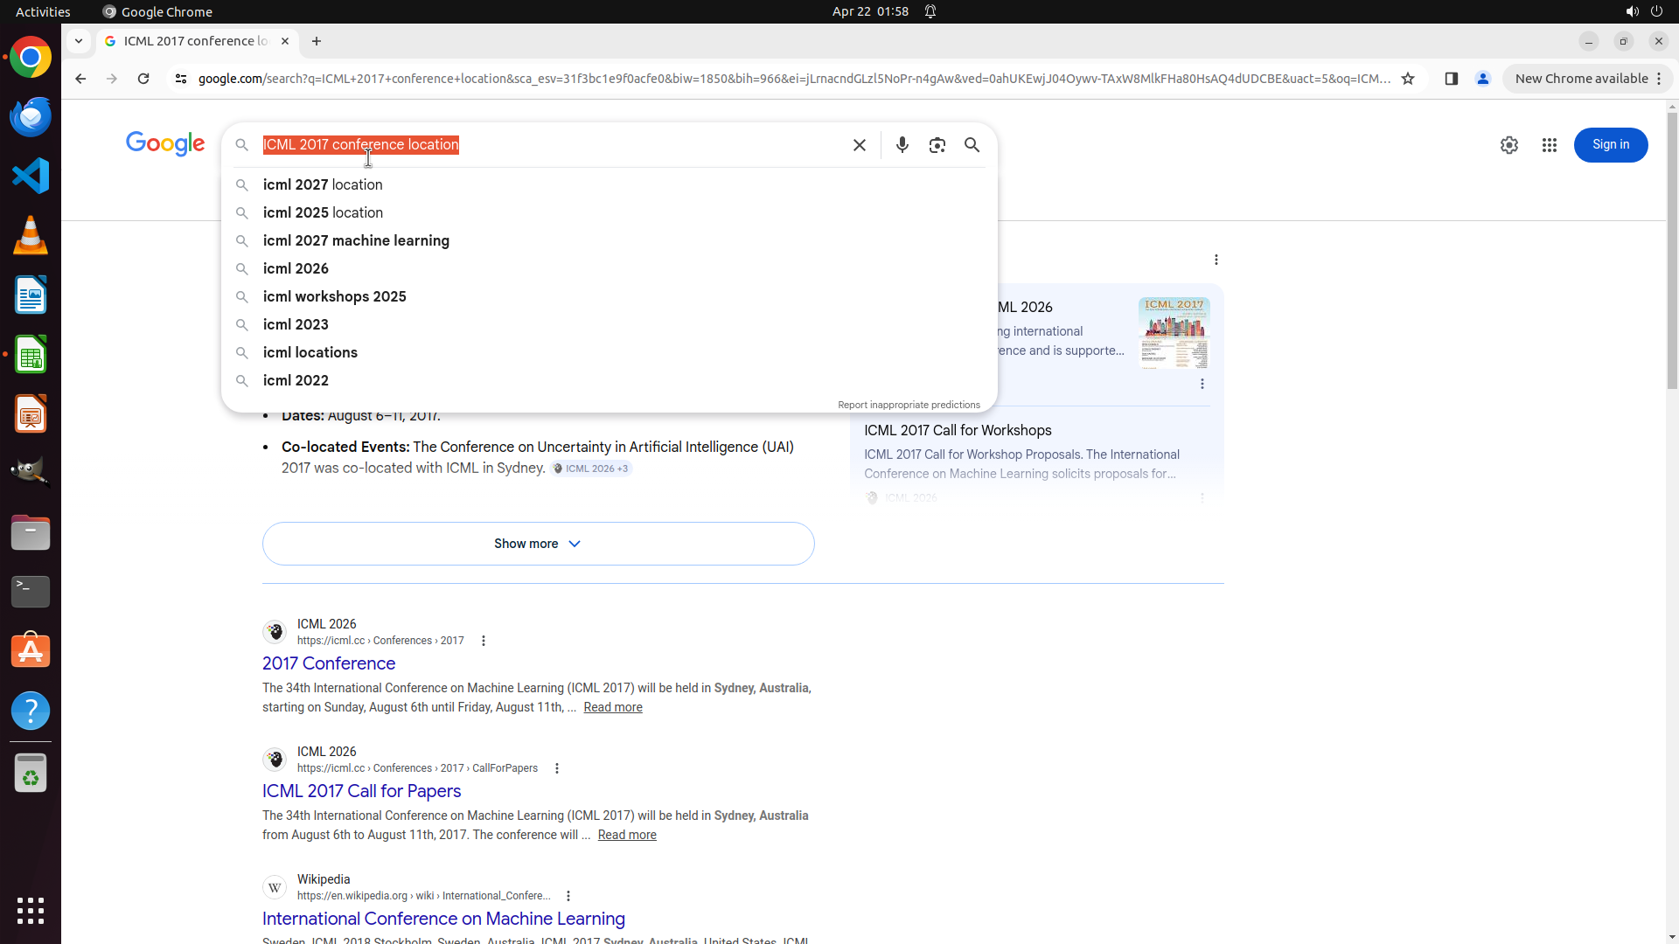Click the Sign in button

pyautogui.click(x=1610, y=145)
